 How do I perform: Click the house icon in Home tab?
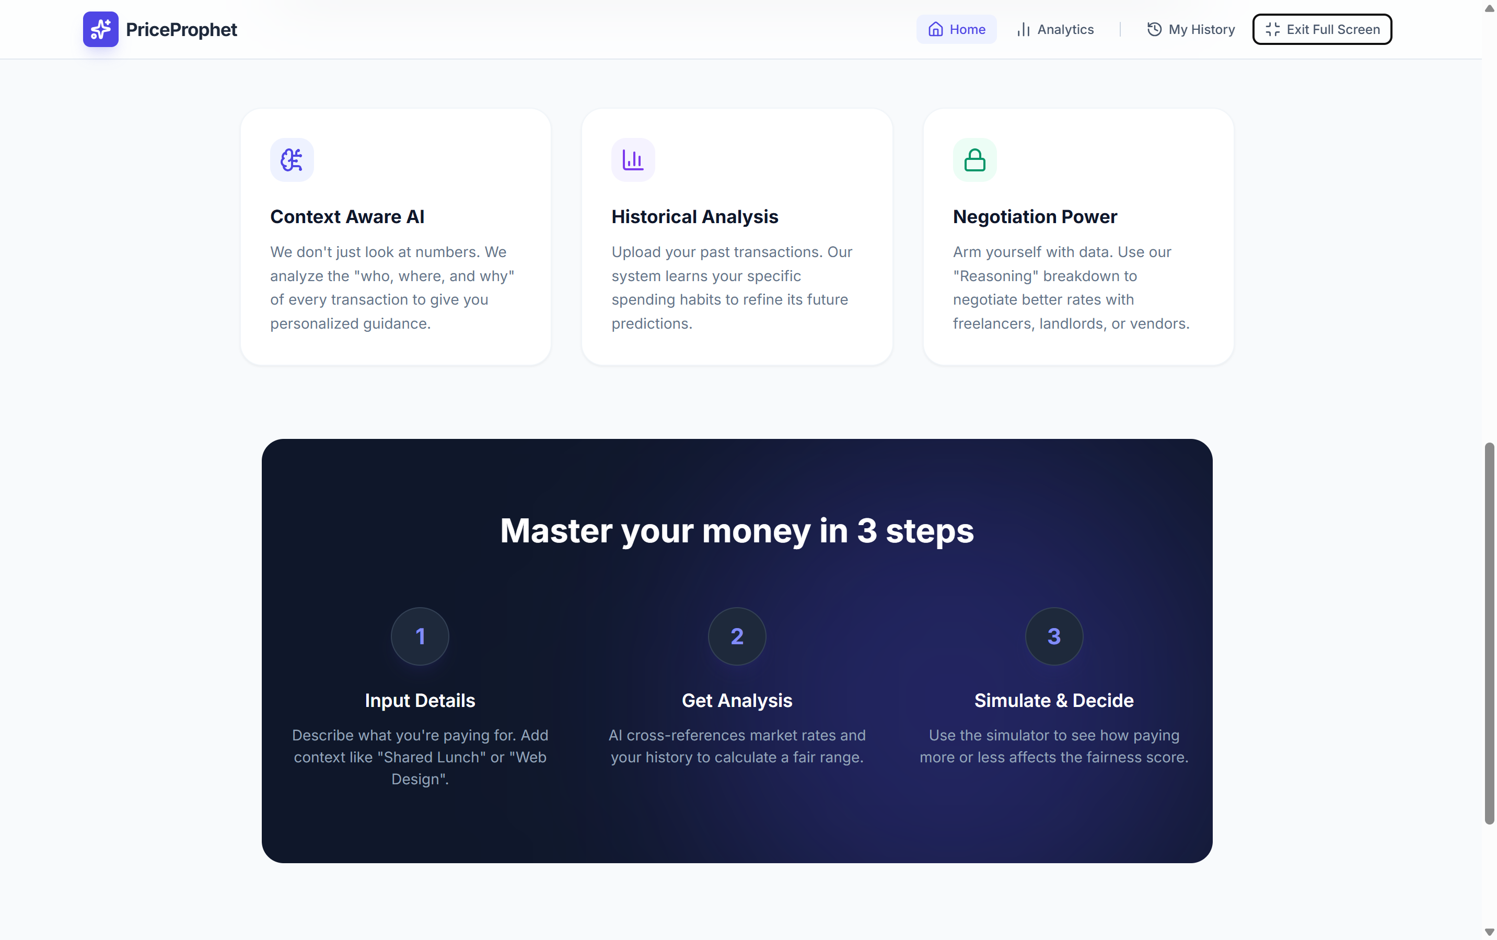tap(936, 29)
